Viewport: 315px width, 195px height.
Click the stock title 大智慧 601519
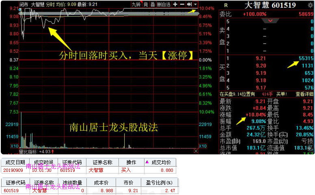pyautogui.click(x=270, y=5)
